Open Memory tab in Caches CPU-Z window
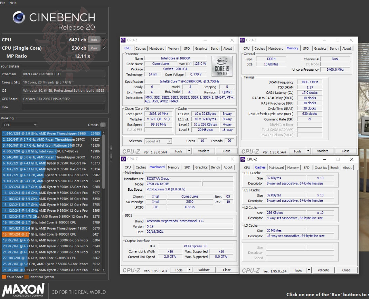The width and height of the screenshot is (369, 299). point(293,168)
